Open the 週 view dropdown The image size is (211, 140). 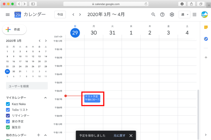[184, 15]
